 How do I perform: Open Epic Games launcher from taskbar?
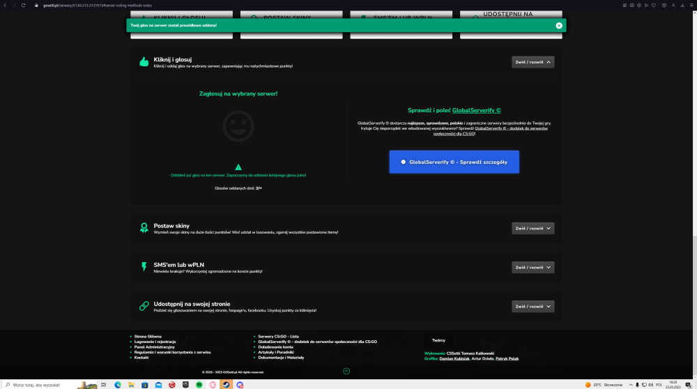(x=185, y=385)
